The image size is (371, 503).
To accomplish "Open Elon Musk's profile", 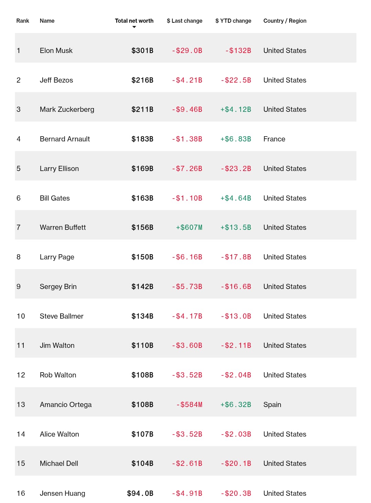I will [x=56, y=51].
